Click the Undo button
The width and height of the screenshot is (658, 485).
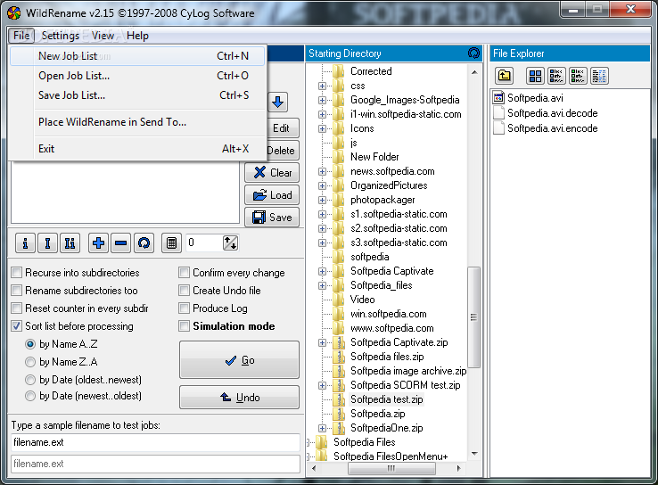click(239, 397)
